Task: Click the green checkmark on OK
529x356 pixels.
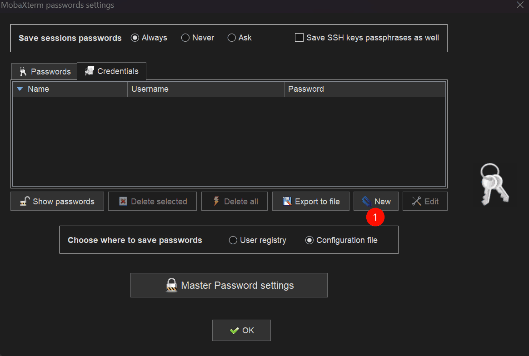Action: pyautogui.click(x=235, y=331)
